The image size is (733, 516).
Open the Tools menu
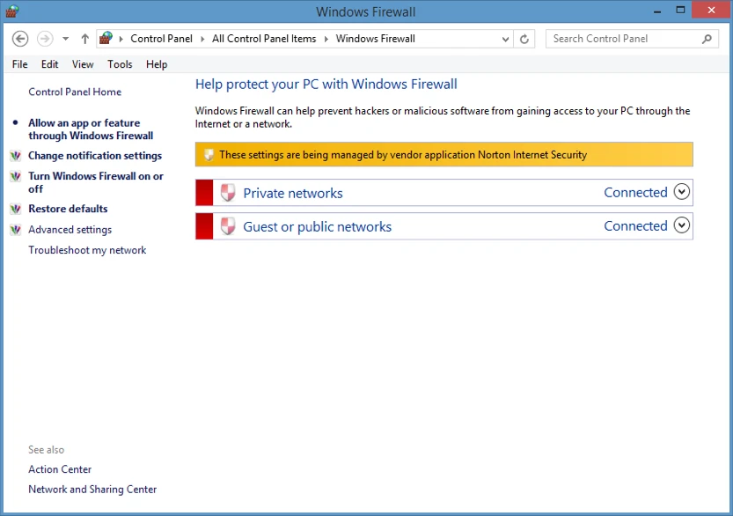point(120,64)
